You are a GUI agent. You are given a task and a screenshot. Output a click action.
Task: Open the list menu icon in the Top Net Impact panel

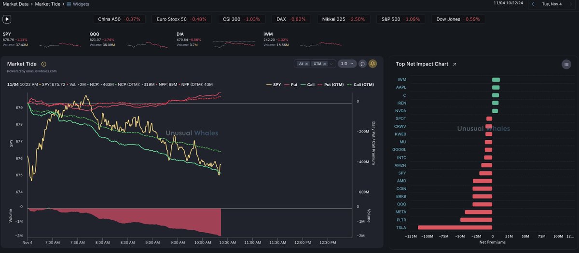coord(566,64)
